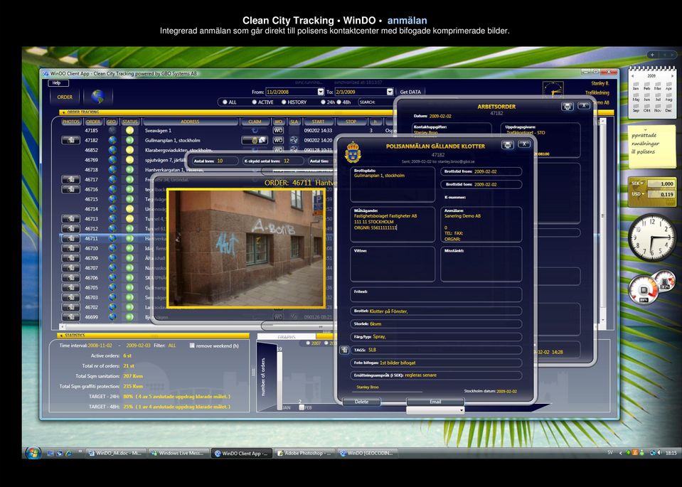Select the 48h radio option
Screen dimensions: 682x487
click(x=339, y=102)
